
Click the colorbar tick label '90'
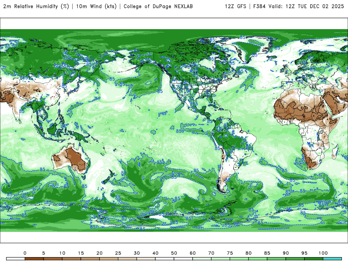[x=286, y=253]
